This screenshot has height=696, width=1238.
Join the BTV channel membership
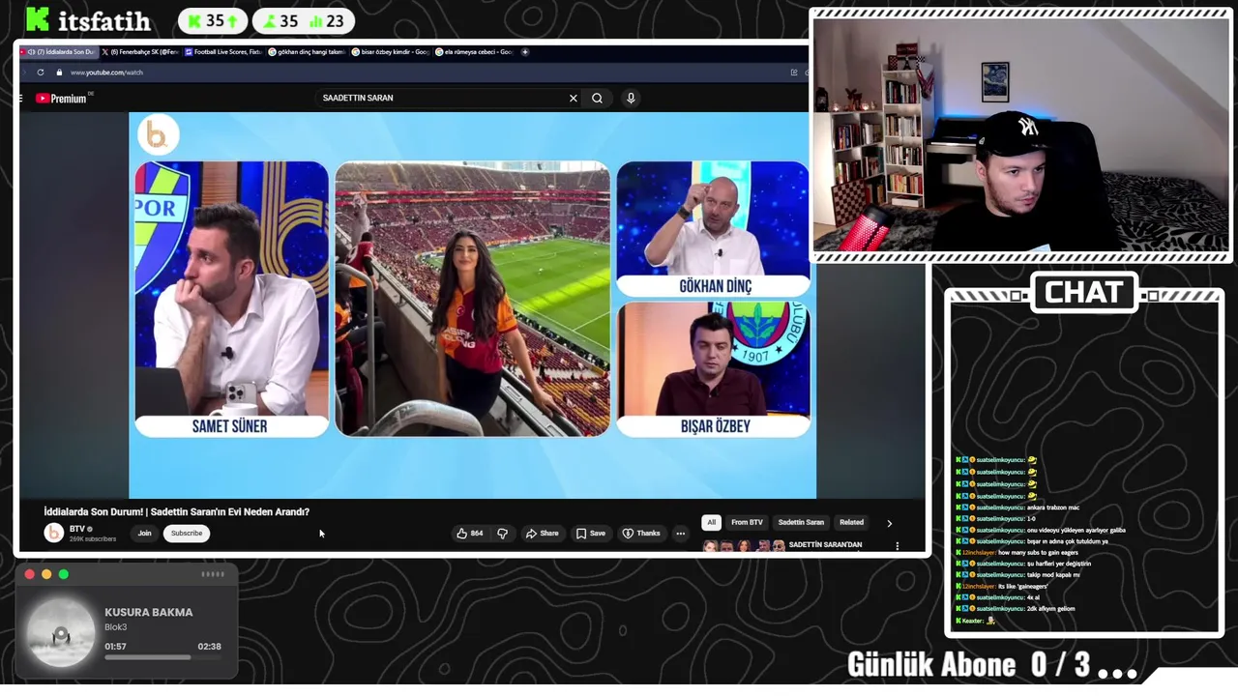[144, 534]
